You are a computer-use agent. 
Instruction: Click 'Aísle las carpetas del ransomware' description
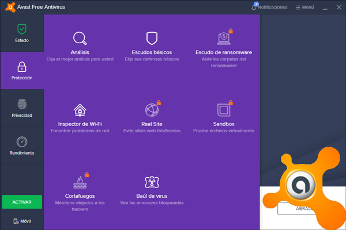[x=224, y=62]
